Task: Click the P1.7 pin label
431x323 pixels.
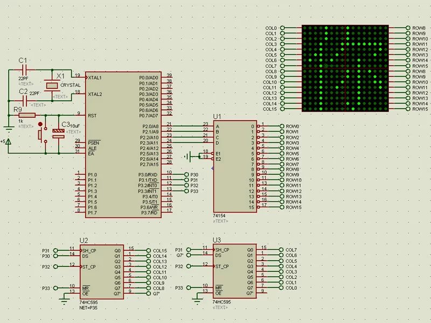Action: [x=92, y=213]
